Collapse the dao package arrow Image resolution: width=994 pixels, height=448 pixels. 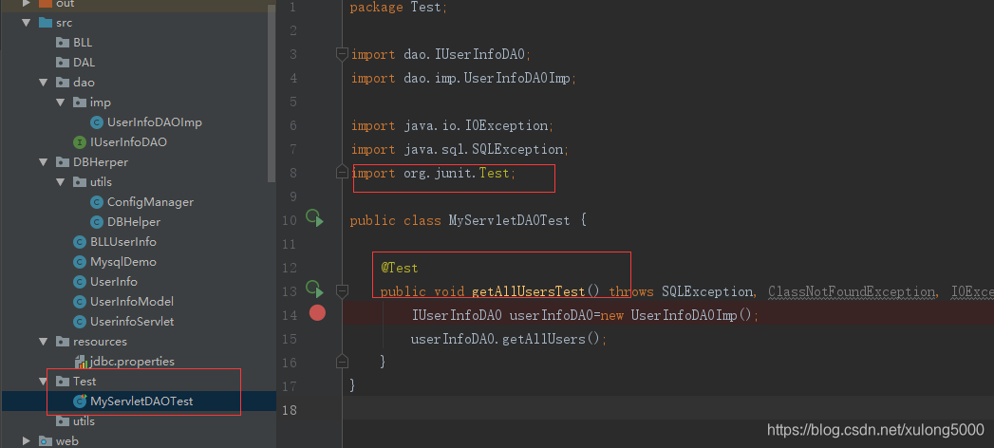click(x=44, y=83)
